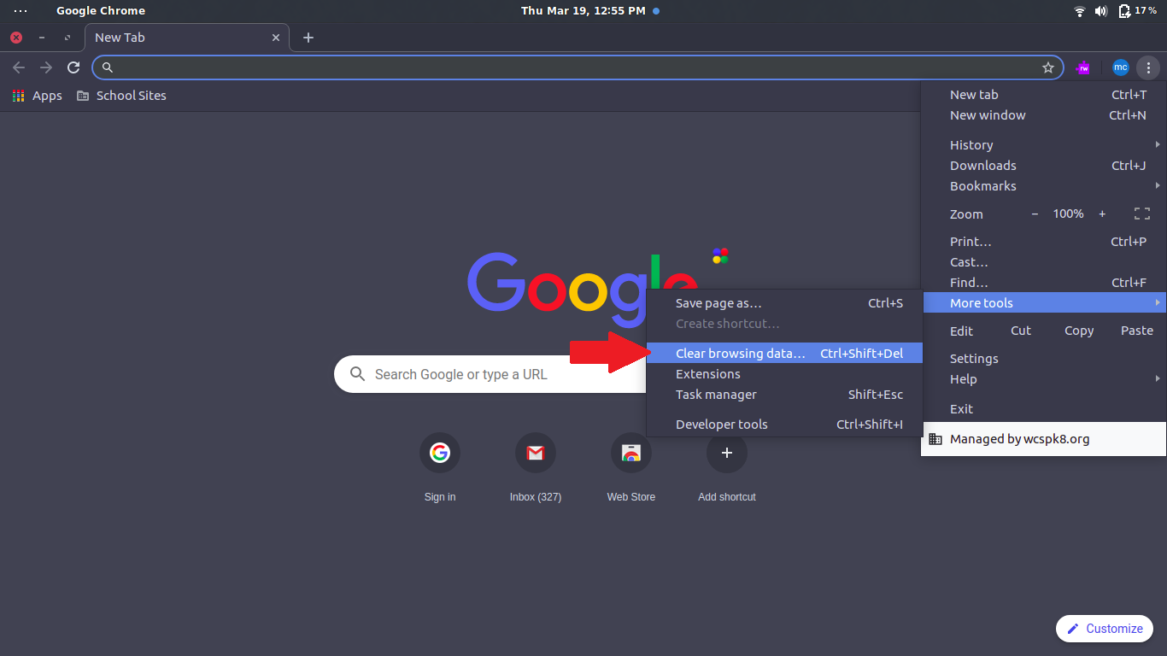1167x656 pixels.
Task: Open Task manager from submenu
Action: tap(784, 395)
